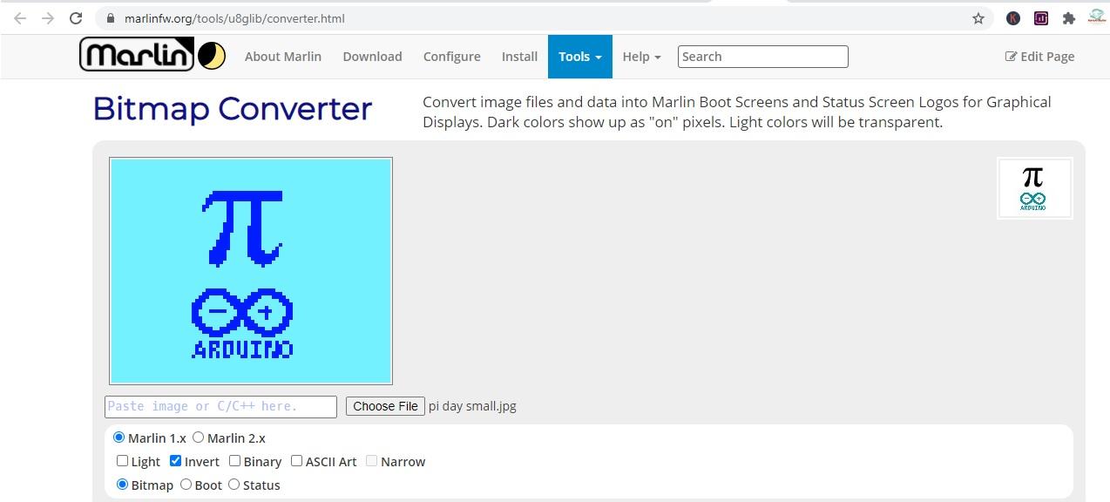
Task: Toggle the dark mode moon icon
Action: point(212,57)
